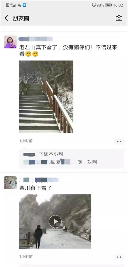Tap the 朋友圈 title text
Screen dimensions: 128x267
pyautogui.click(x=21, y=18)
